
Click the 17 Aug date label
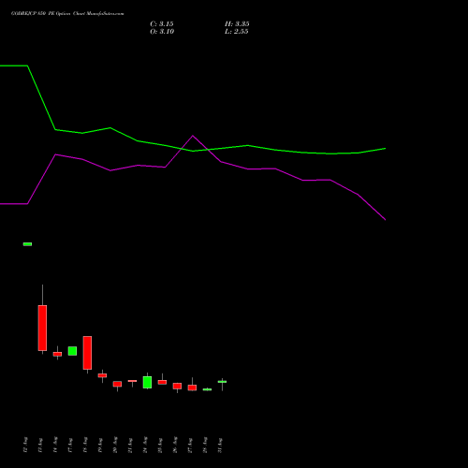coord(70,445)
